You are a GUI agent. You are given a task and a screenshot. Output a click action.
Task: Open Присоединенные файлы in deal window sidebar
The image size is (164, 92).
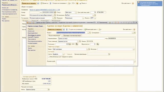point(35,41)
